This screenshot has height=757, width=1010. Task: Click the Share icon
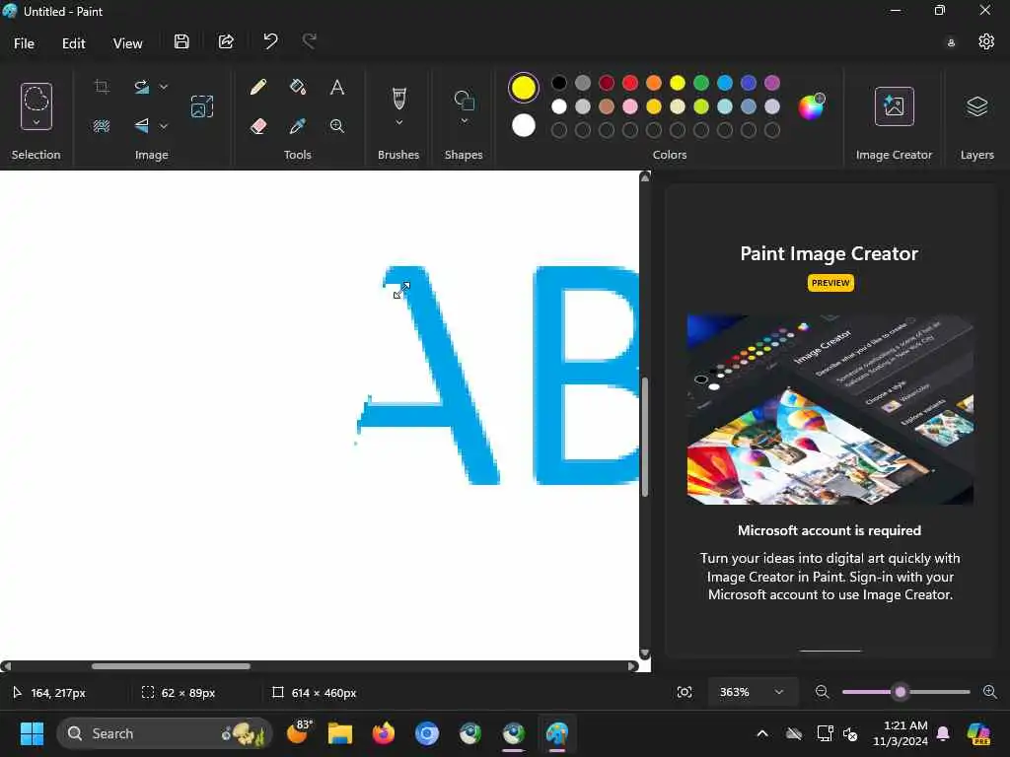(226, 41)
